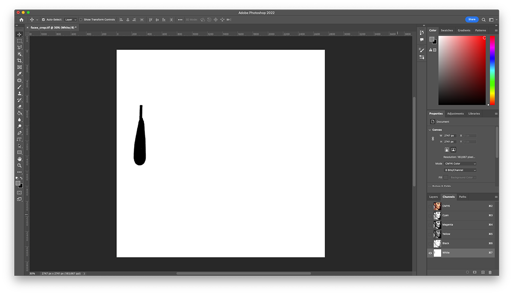Open the Adjustments panel tab
Viewport: 513px width, 294px height.
455,114
